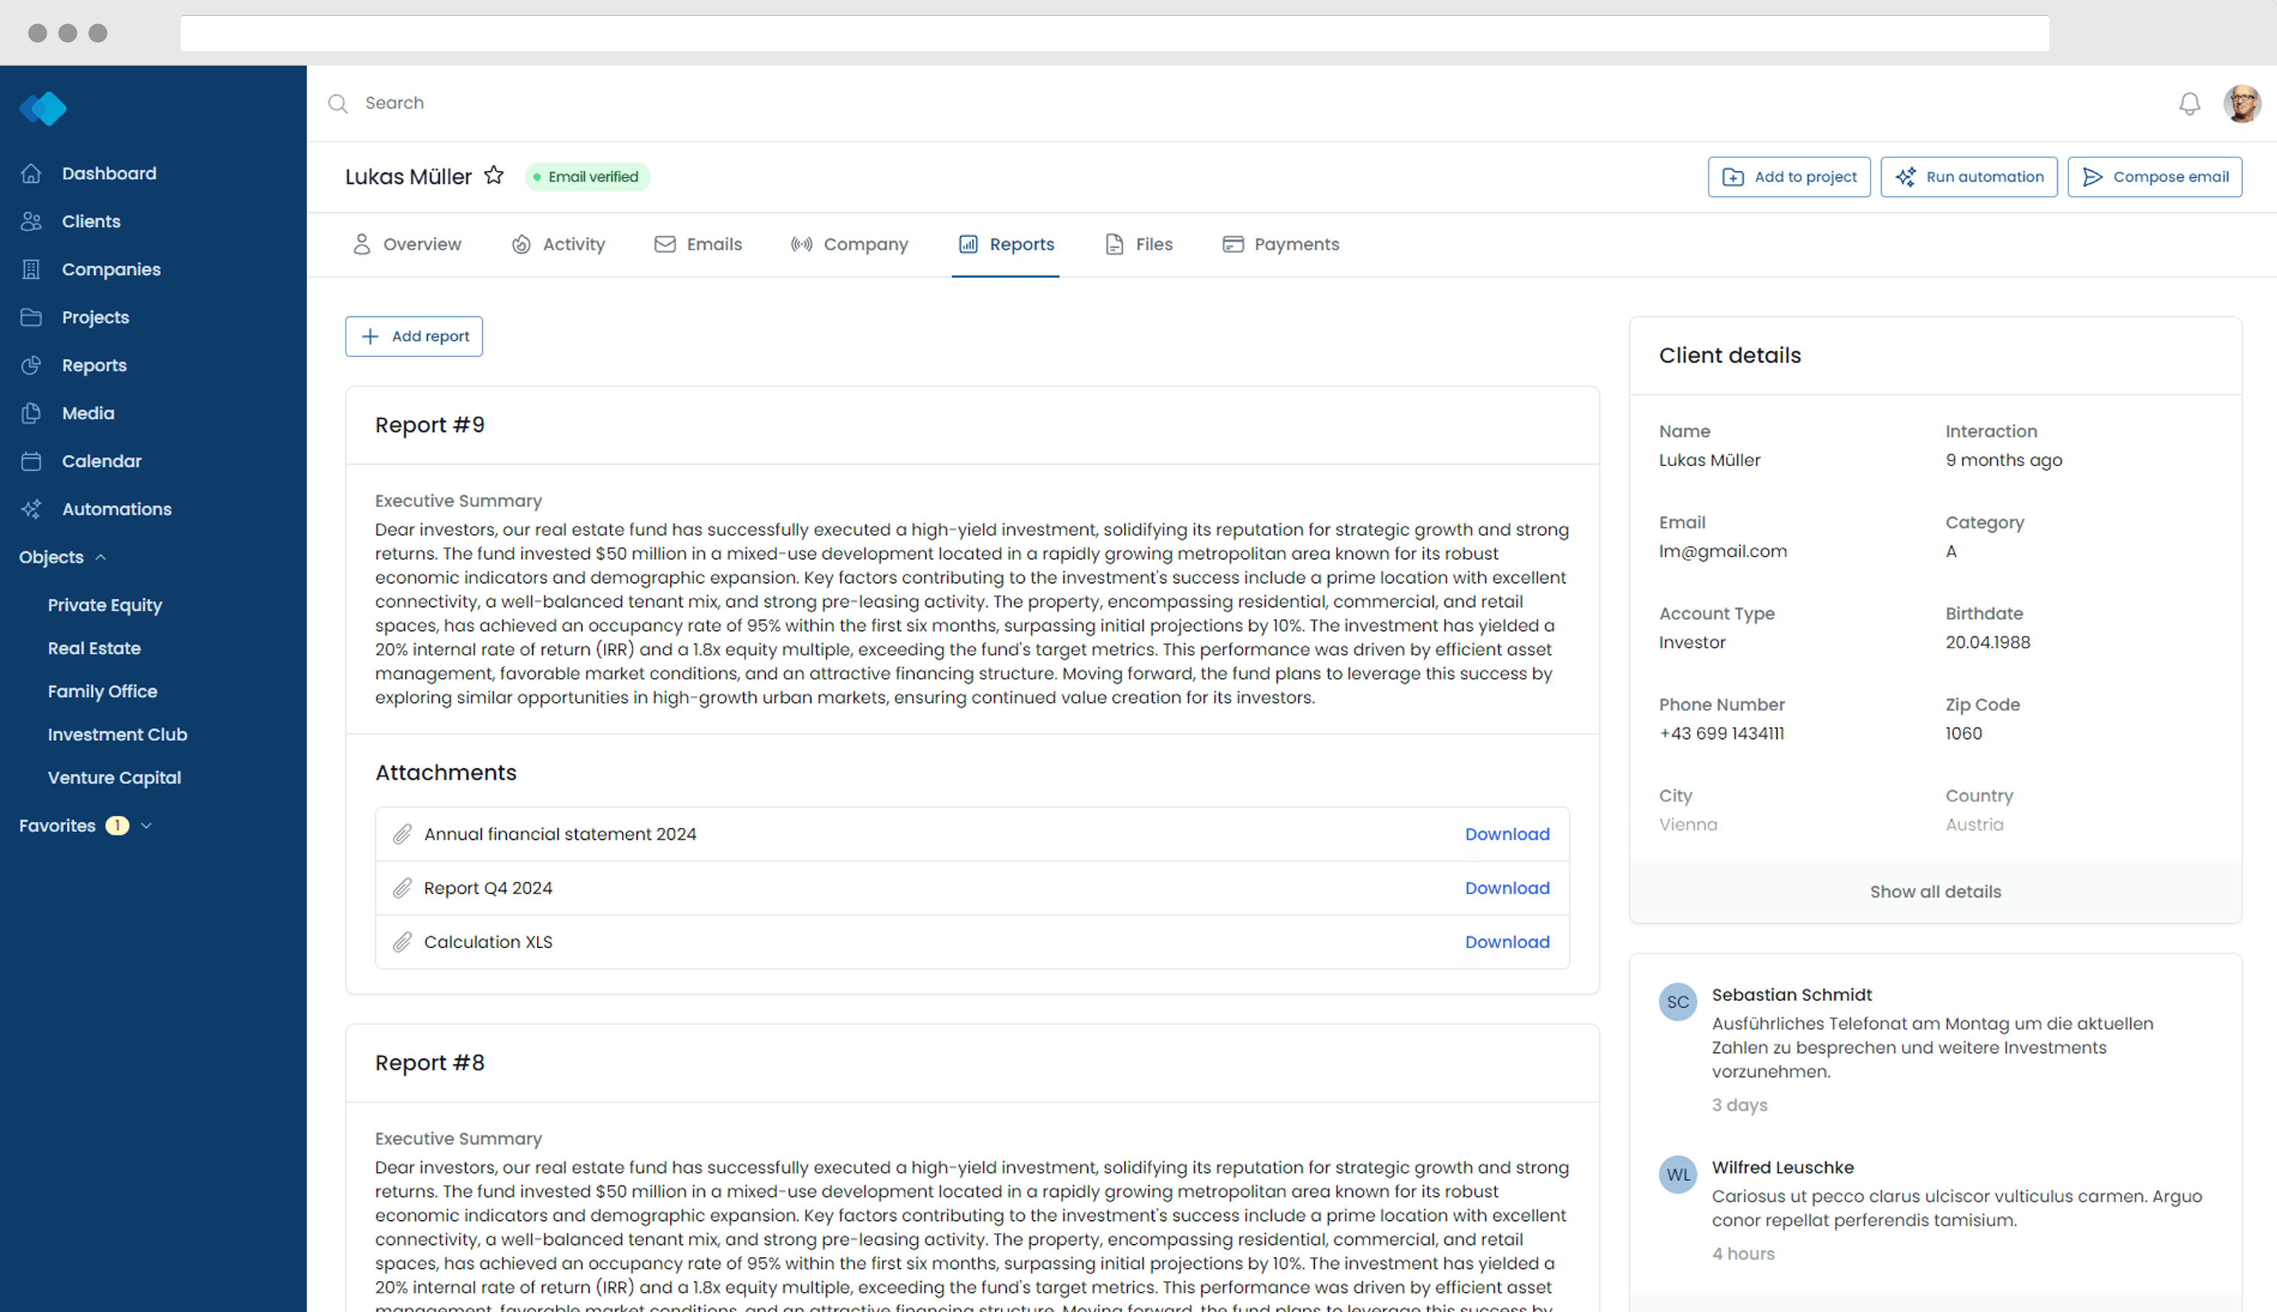The height and width of the screenshot is (1312, 2277).
Task: Click the Sebastian Schmidt name
Action: (1791, 995)
